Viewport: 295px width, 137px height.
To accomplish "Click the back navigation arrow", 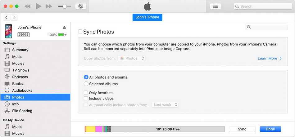I will [x=7, y=17].
